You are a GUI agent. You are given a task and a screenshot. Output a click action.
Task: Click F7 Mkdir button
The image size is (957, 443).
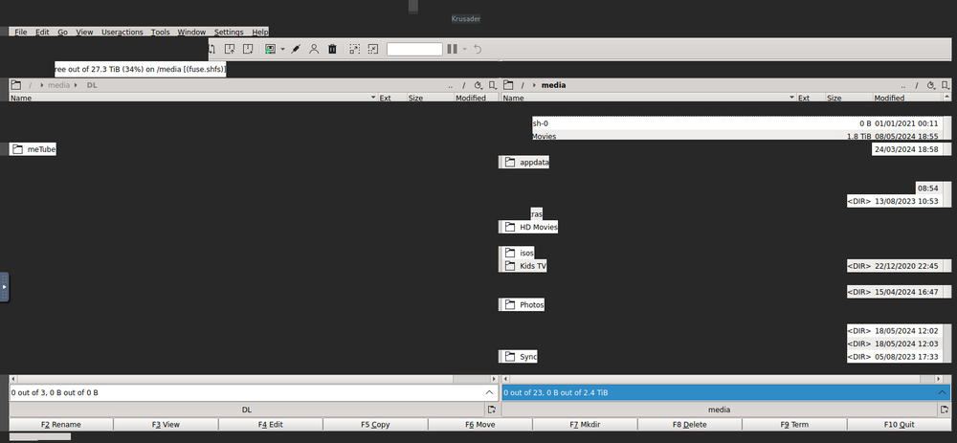[x=585, y=425]
